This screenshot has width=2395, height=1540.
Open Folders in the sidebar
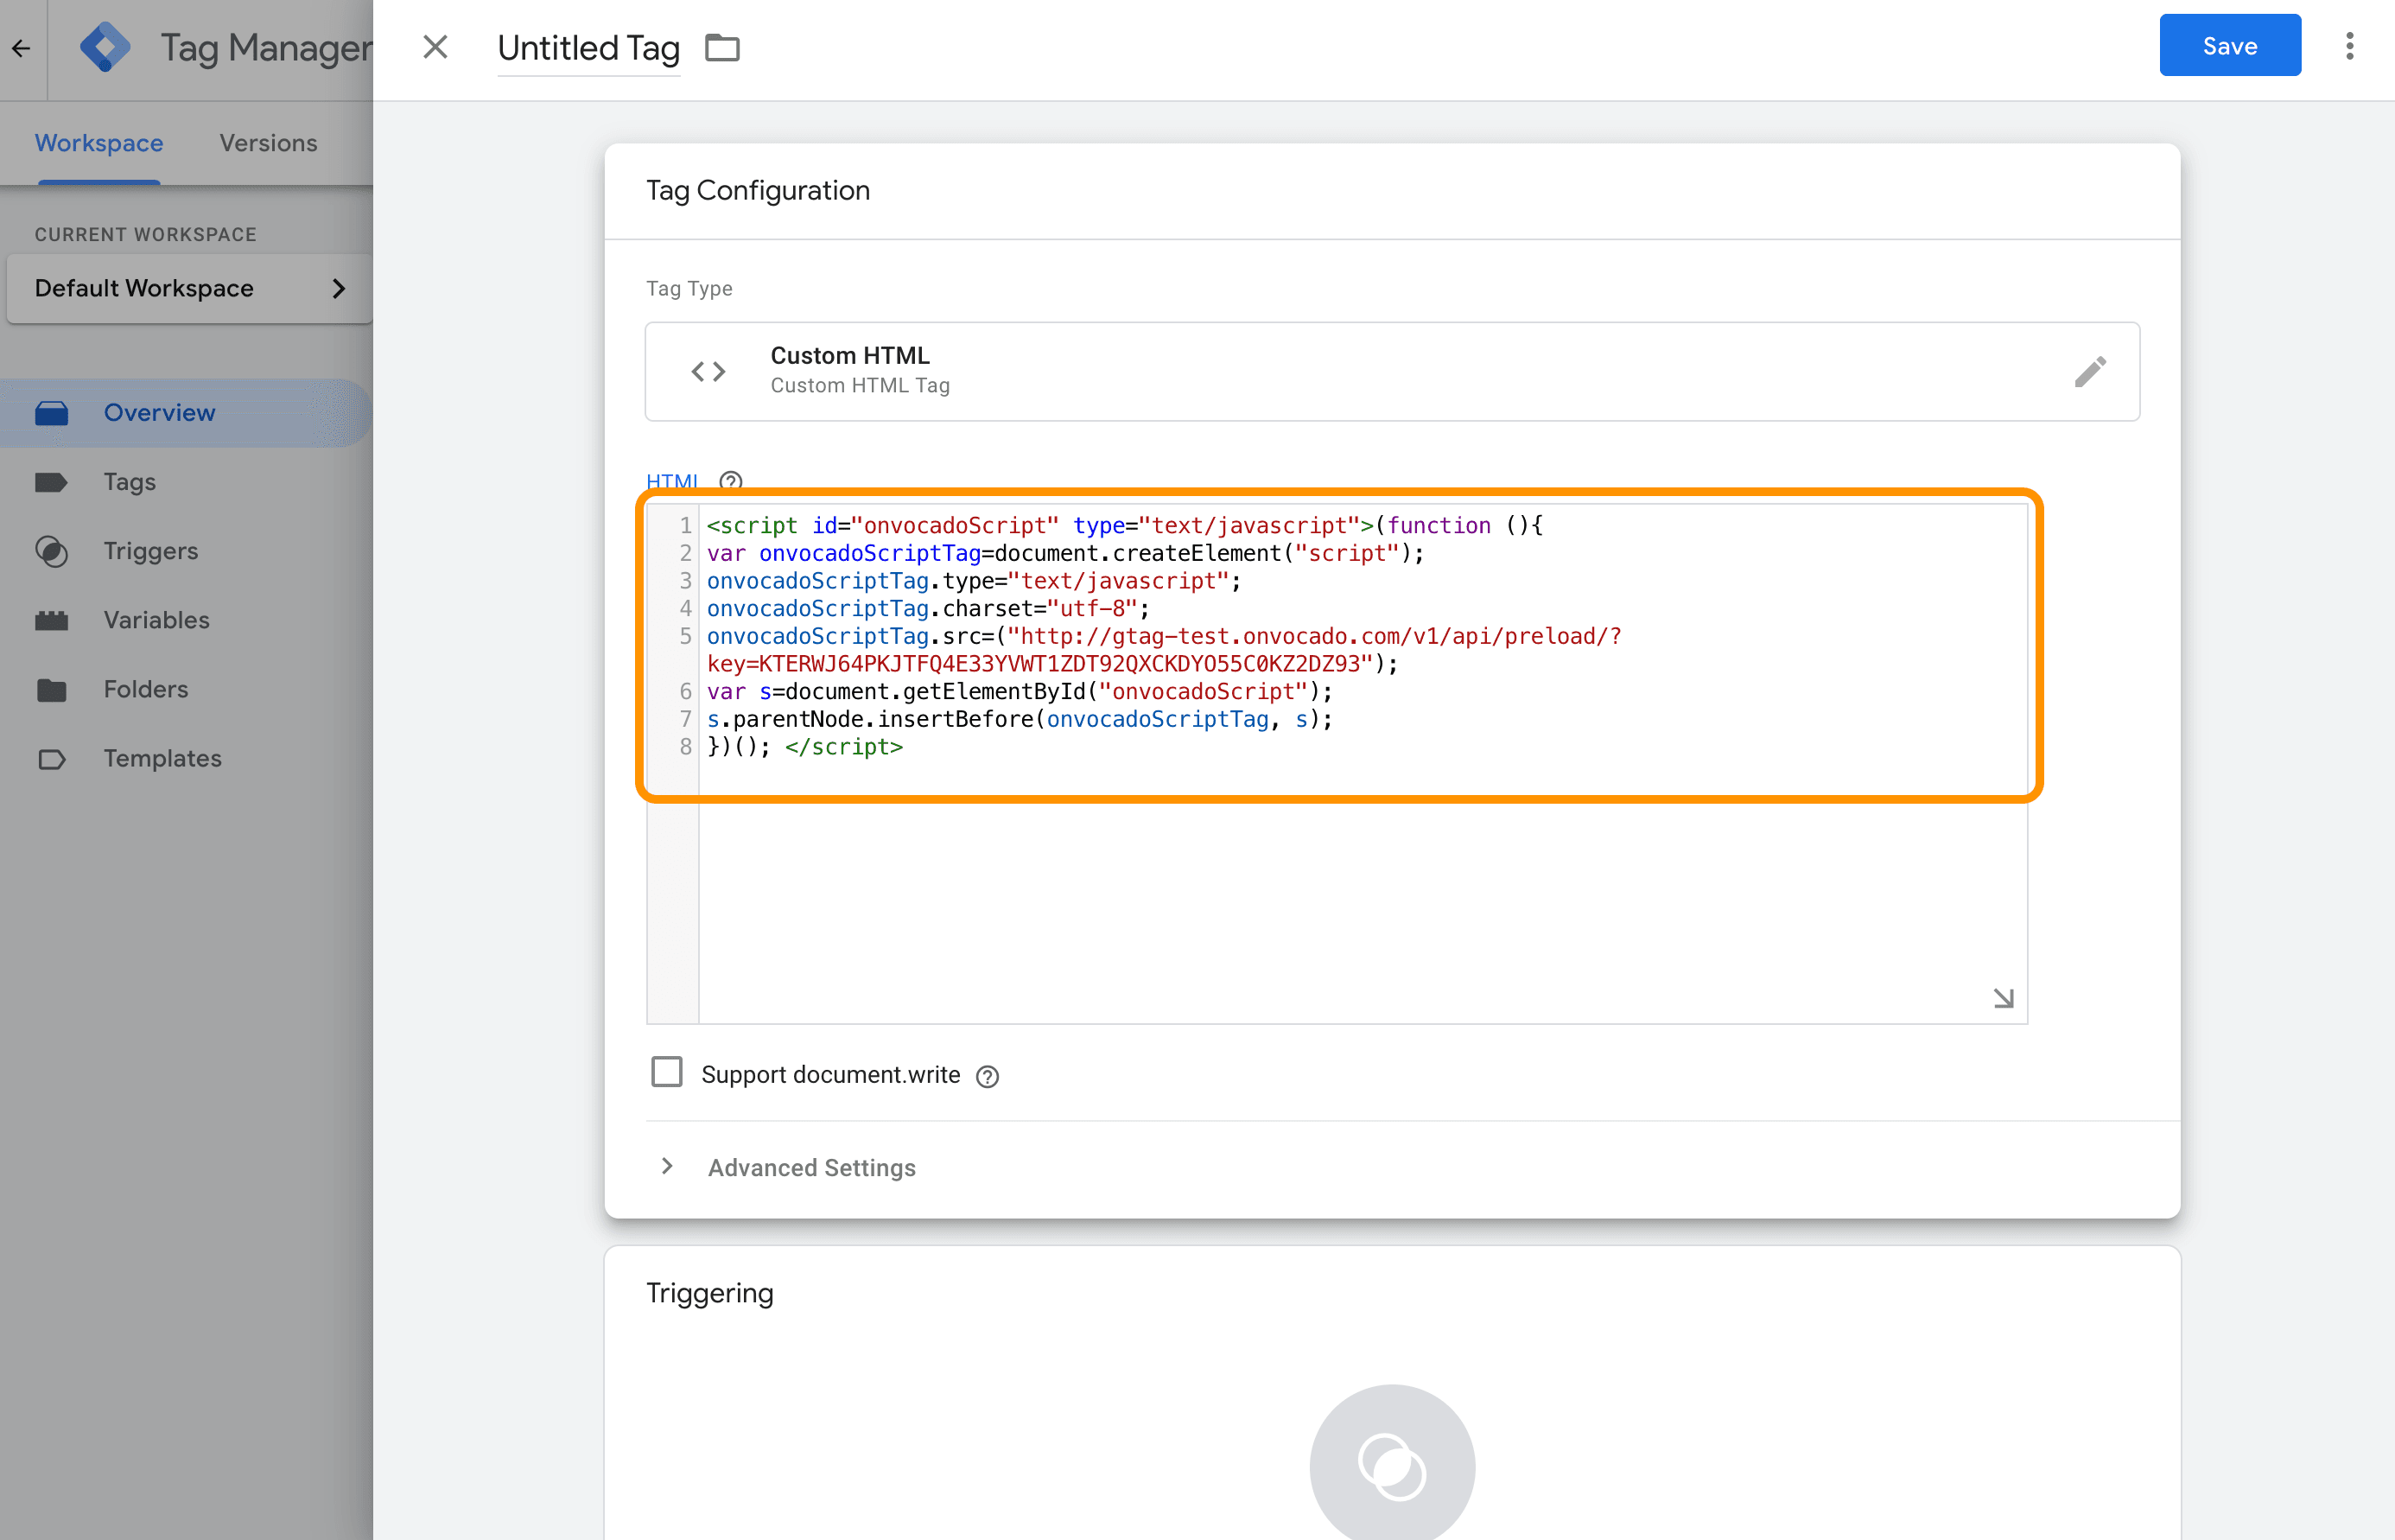click(146, 689)
